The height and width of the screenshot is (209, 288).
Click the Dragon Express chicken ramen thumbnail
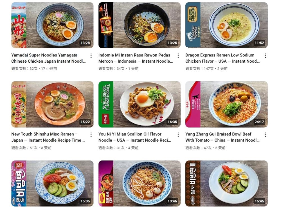coord(226,25)
